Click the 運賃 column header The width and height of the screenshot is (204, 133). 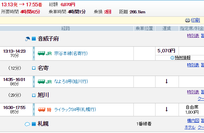tap(167, 29)
